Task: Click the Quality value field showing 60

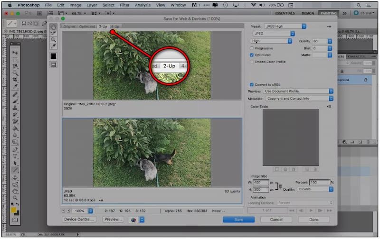Action: pyautogui.click(x=320, y=41)
